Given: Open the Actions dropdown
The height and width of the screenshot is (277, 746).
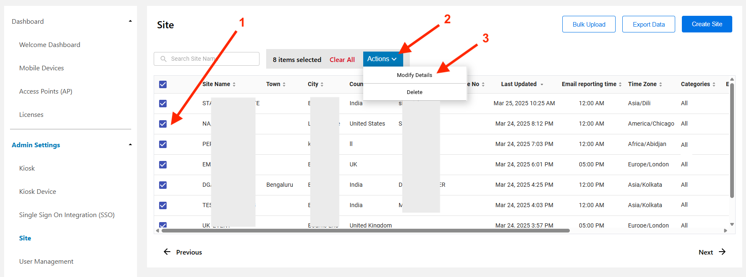Looking at the screenshot, I should click(382, 59).
